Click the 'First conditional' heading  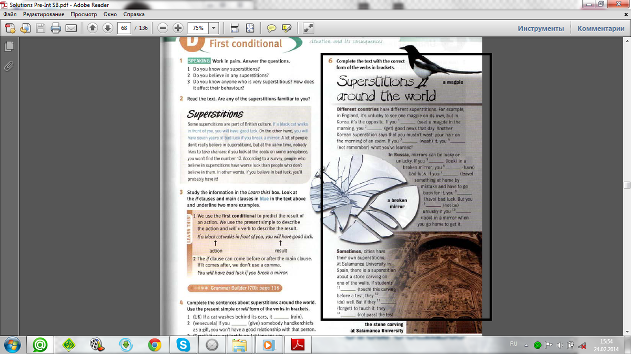[x=246, y=44]
